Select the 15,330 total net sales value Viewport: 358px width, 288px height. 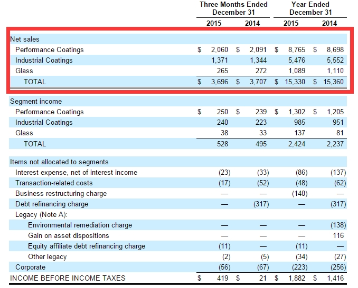294,82
